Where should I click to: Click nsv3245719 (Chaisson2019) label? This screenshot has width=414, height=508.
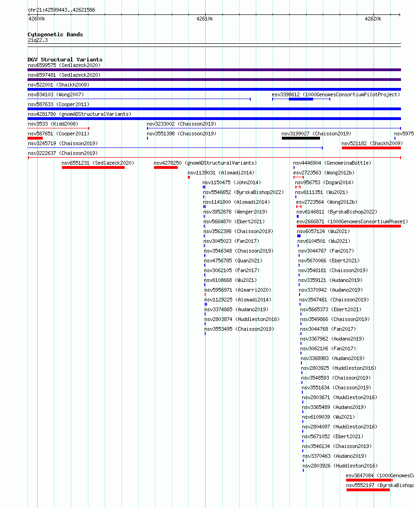(x=63, y=143)
